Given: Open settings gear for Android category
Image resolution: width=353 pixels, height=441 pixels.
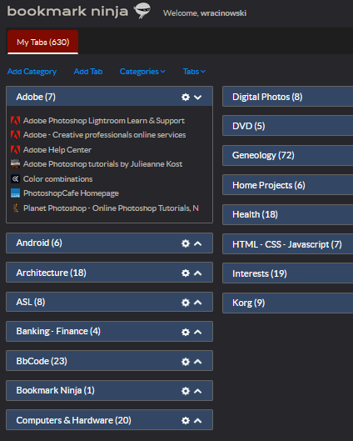Looking at the screenshot, I should click(x=186, y=243).
